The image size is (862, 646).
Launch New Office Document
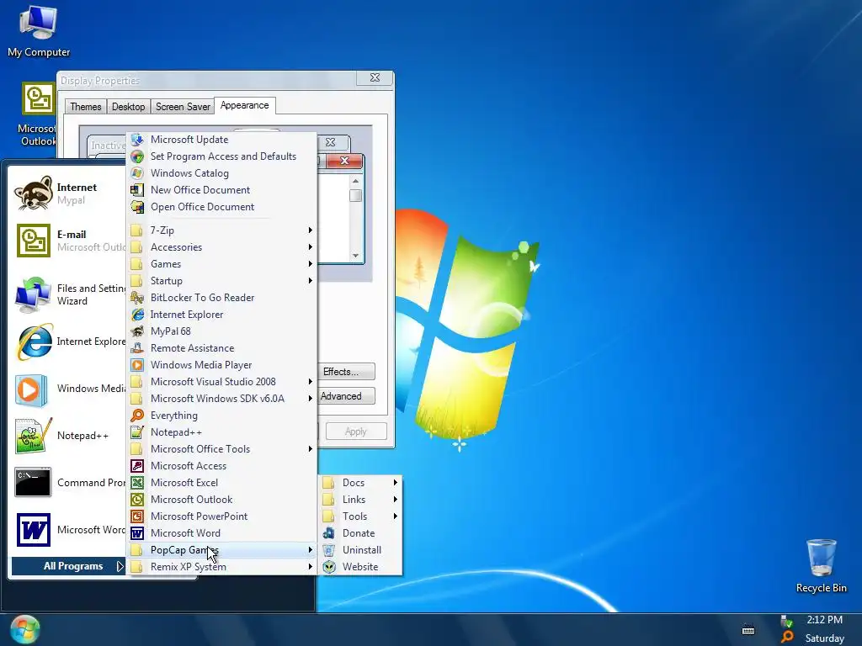(222, 190)
